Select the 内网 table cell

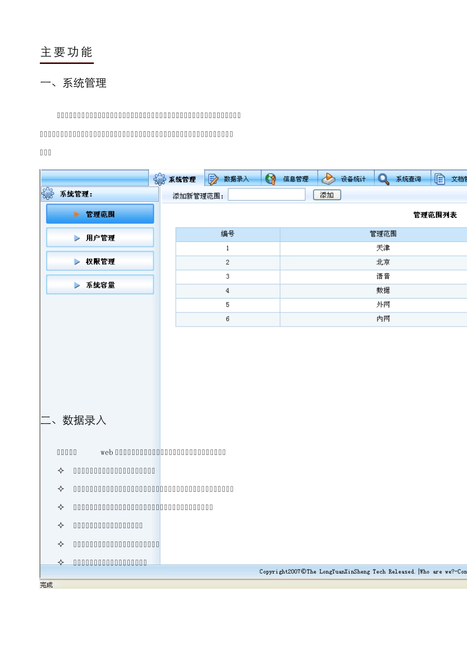[383, 319]
